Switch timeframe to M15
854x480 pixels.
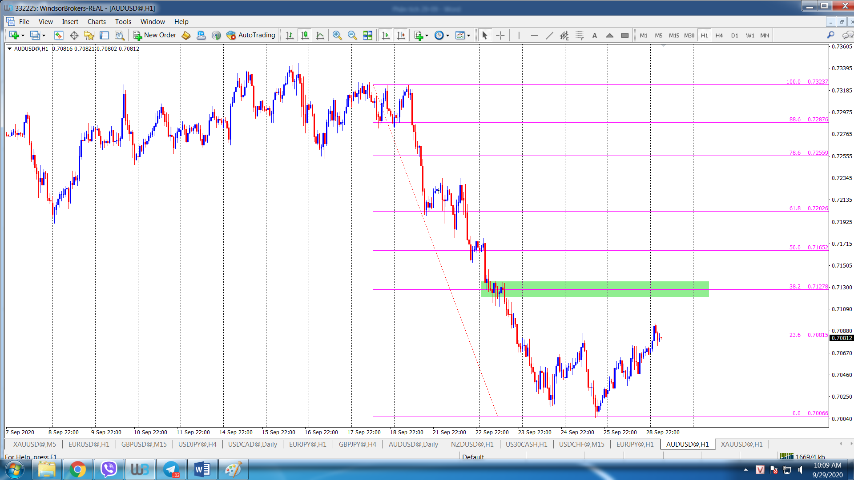point(674,36)
